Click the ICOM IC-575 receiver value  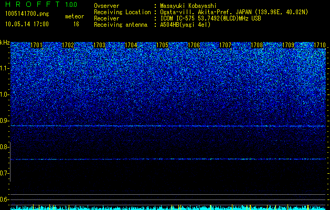pos(210,18)
